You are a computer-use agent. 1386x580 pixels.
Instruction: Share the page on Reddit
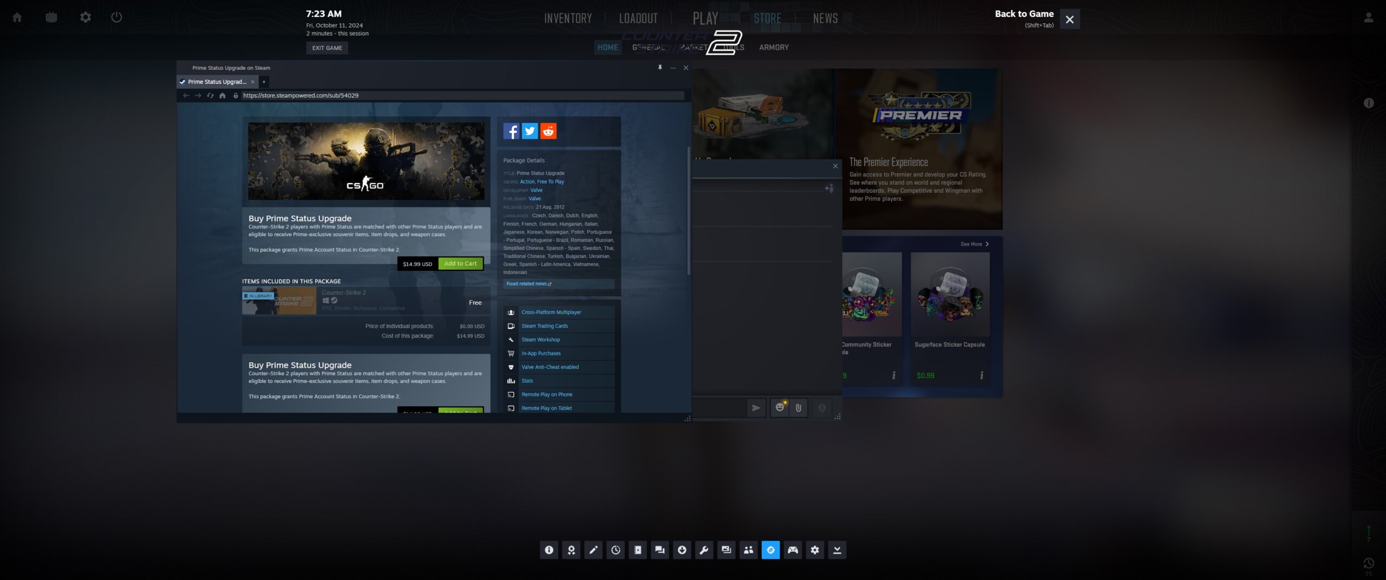pos(548,131)
